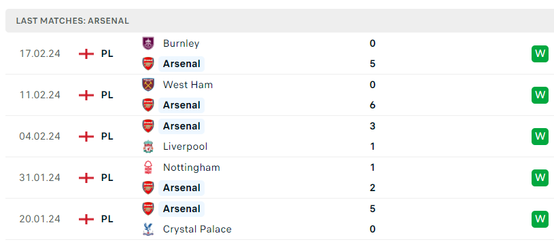The height and width of the screenshot is (244, 554).
Task: Open the Liverpool team link
Action: (x=185, y=146)
